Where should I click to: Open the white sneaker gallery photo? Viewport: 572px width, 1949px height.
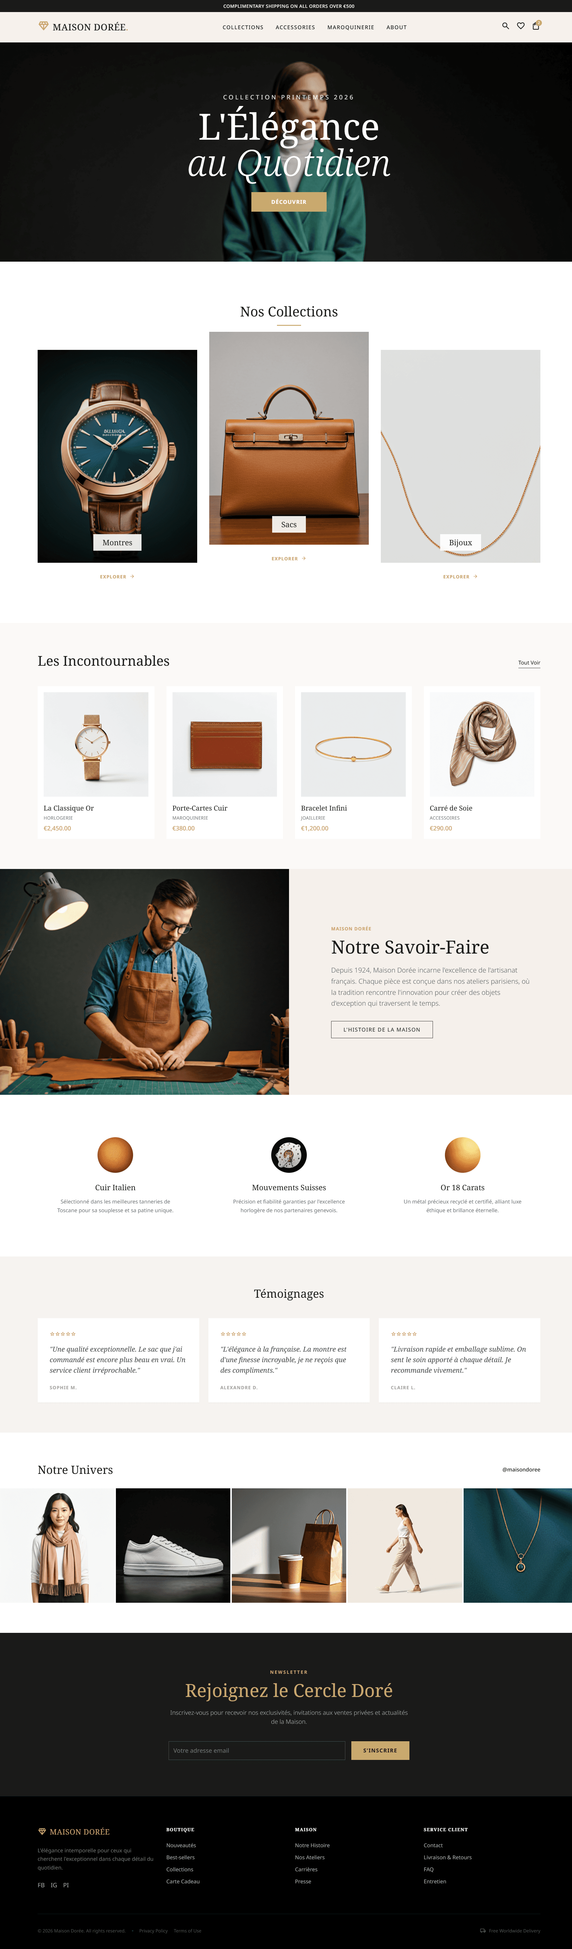(173, 1545)
